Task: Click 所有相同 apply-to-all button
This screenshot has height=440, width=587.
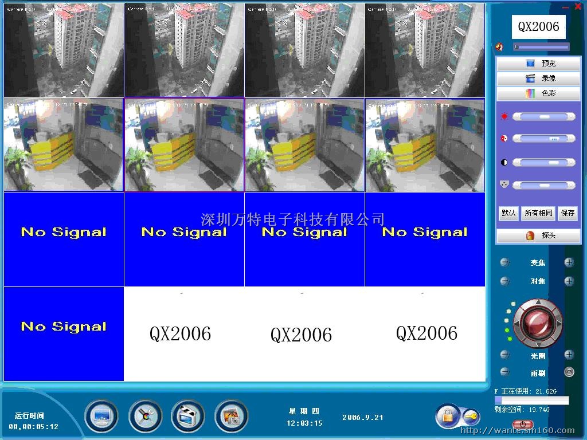Action: (538, 213)
